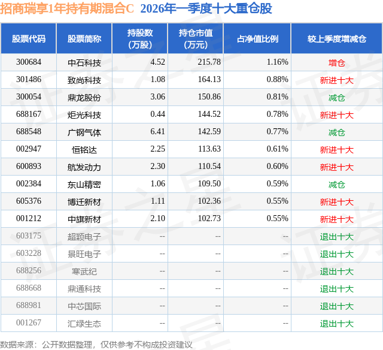Click the 致尚科技 stock name
The height and width of the screenshot is (350, 383).
[x=84, y=80]
